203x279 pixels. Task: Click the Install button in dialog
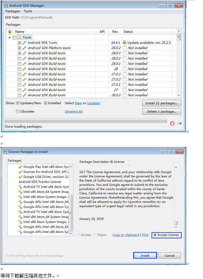pos(145,256)
